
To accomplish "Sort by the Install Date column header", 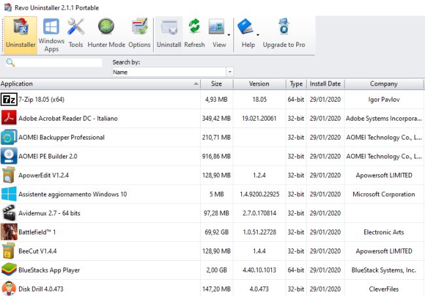I will tap(325, 84).
